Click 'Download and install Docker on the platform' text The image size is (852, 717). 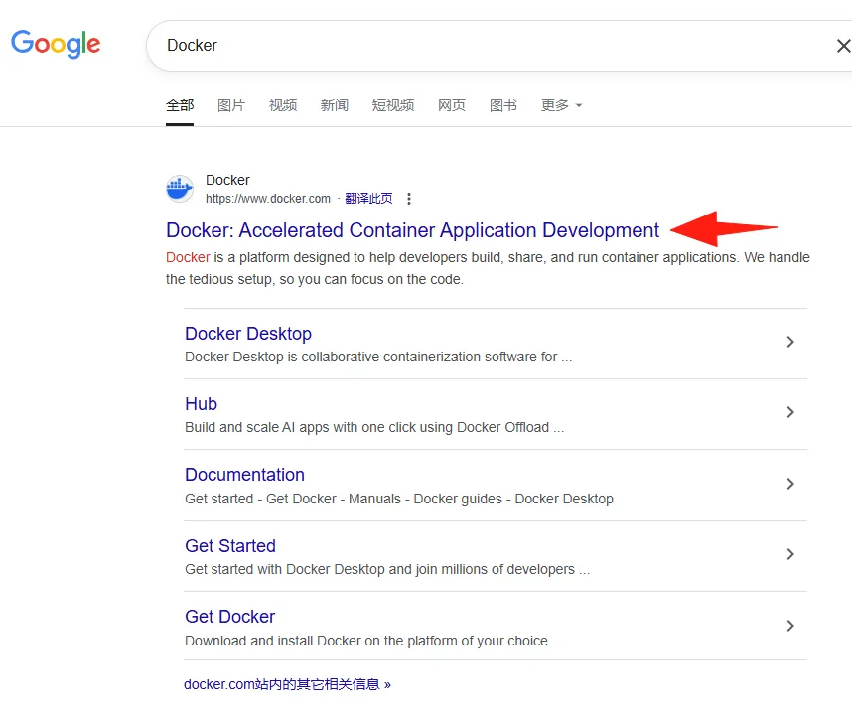click(373, 641)
